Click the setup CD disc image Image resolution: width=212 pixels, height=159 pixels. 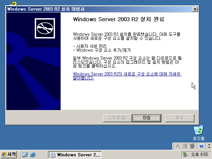pyautogui.click(x=45, y=28)
